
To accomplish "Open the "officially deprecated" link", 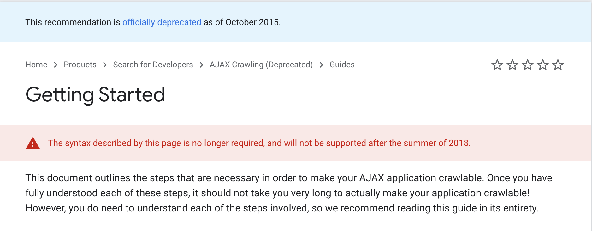I will pyautogui.click(x=162, y=22).
